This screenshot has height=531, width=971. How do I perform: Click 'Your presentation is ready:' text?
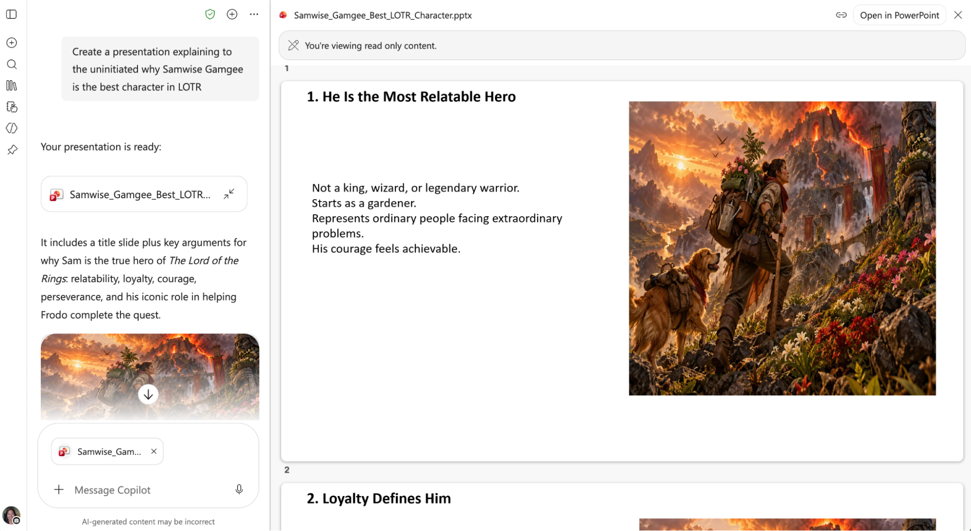(x=101, y=147)
